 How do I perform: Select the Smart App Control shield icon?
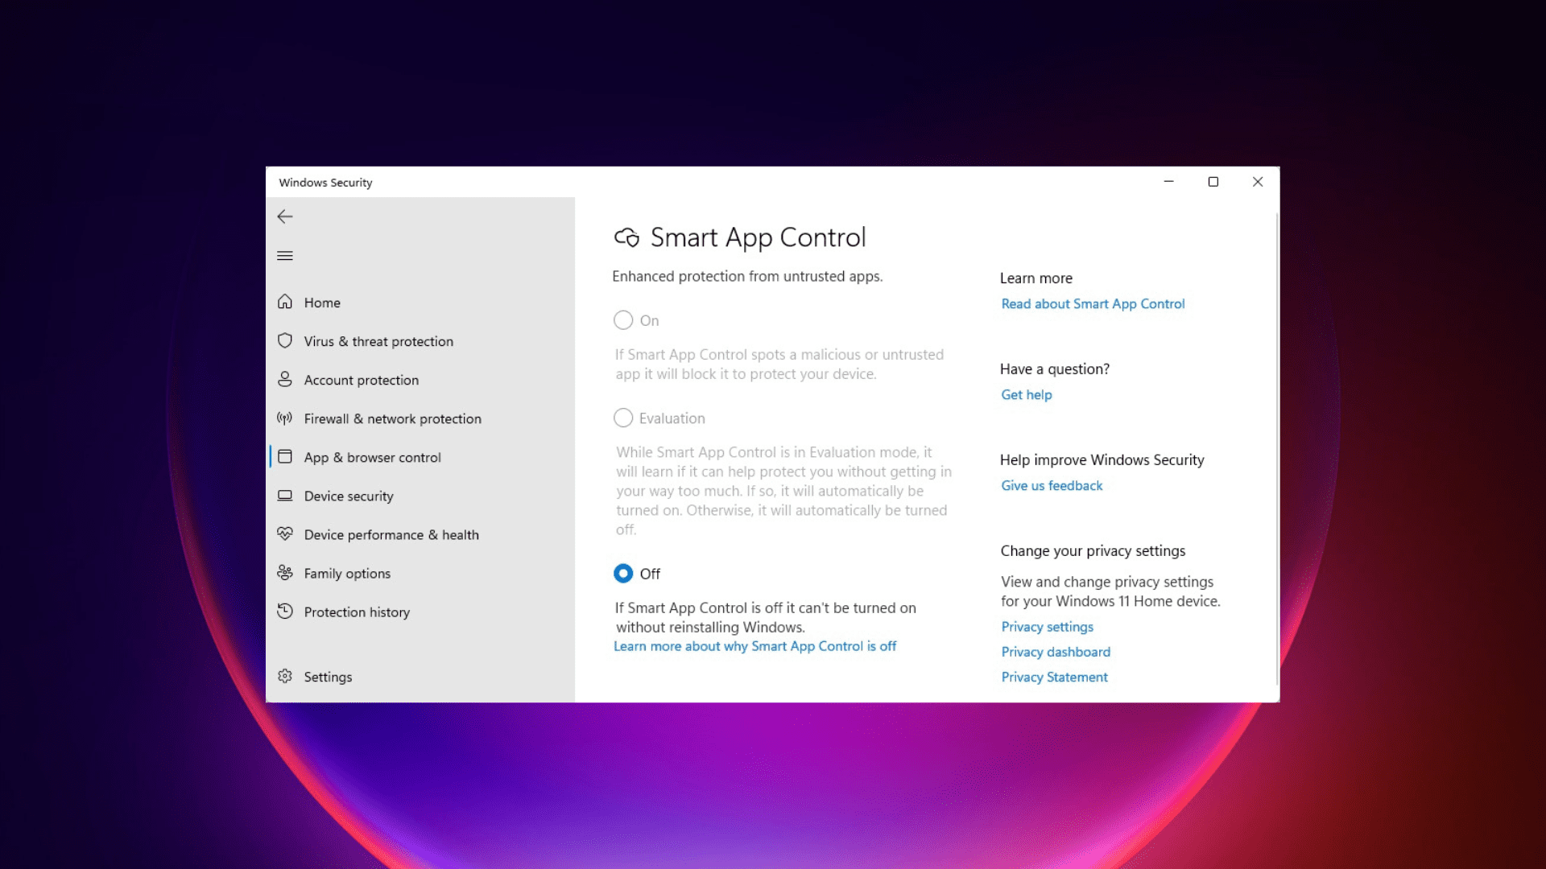click(626, 237)
